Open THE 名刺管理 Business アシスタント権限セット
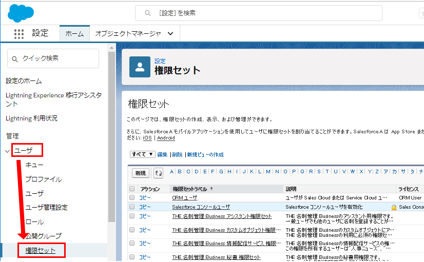 coord(222,216)
